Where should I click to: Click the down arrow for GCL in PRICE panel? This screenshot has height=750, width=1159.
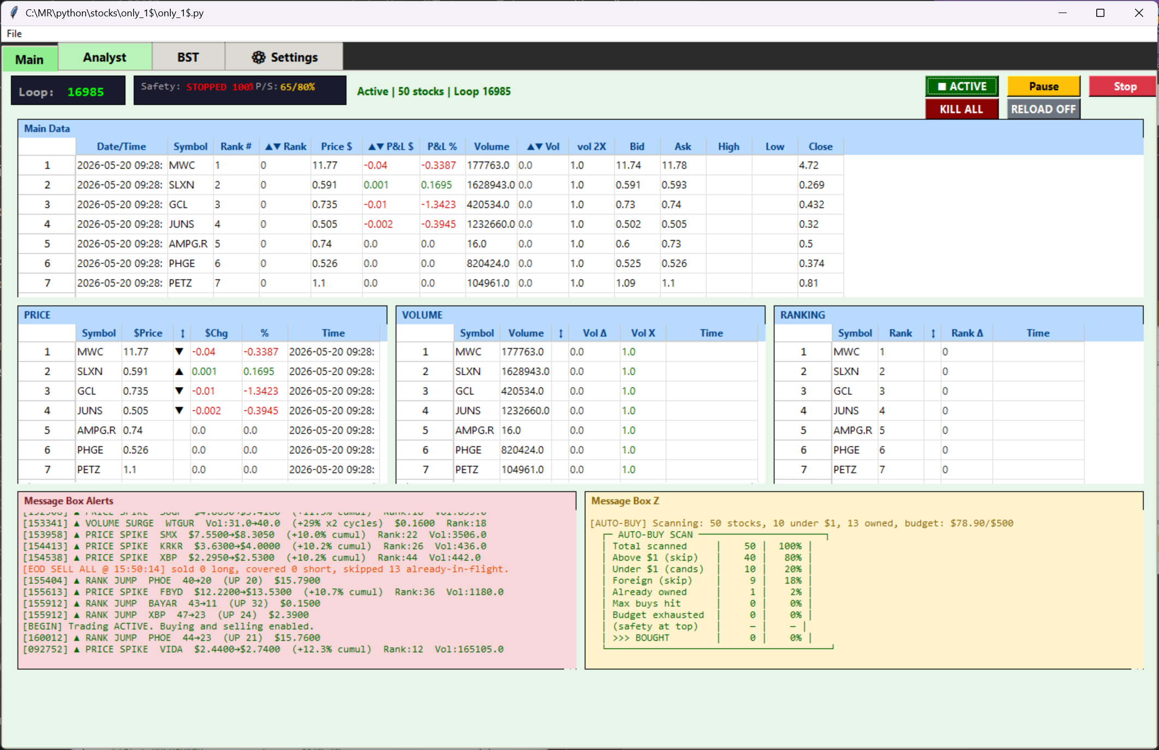179,391
